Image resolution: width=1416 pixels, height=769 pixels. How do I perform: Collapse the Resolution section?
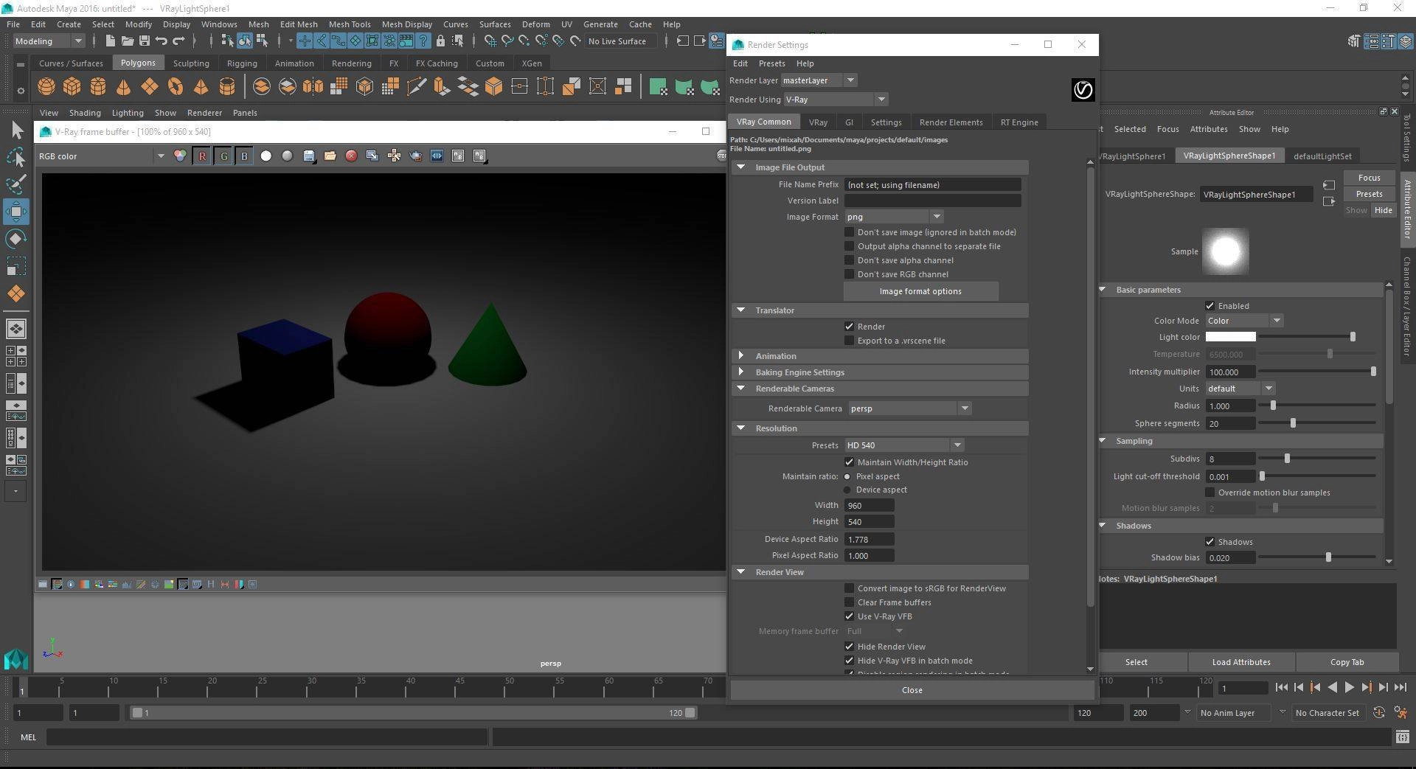tap(740, 428)
